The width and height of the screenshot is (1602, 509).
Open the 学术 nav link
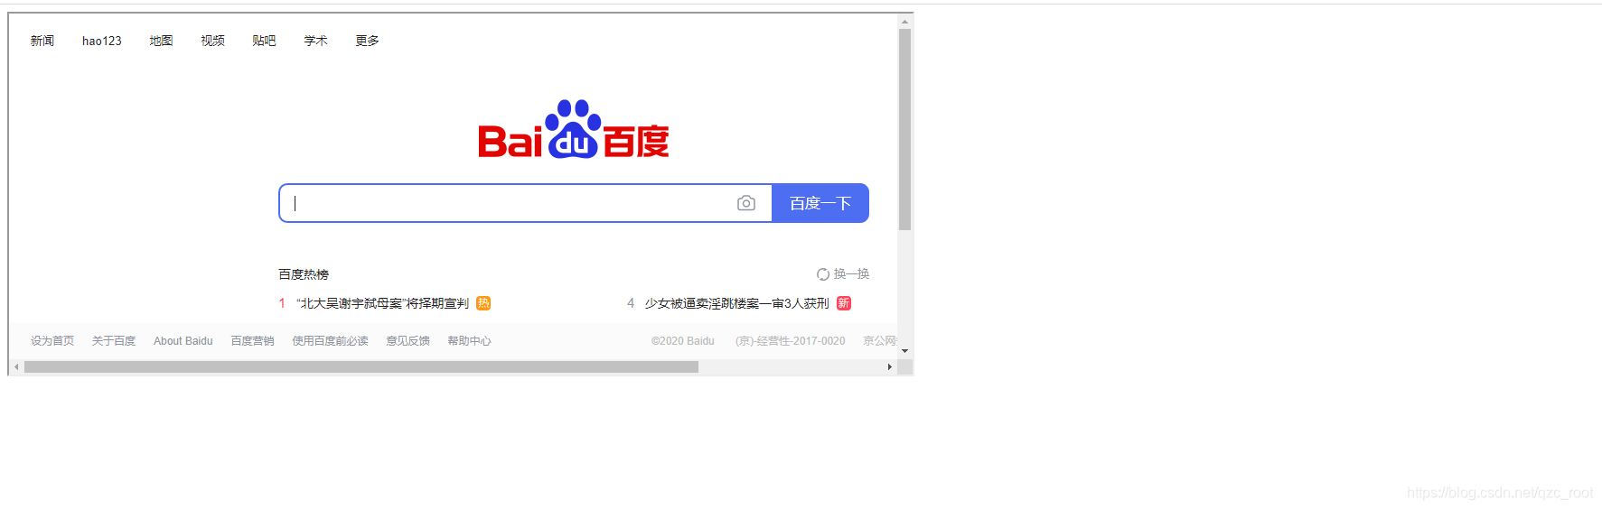pyautogui.click(x=315, y=41)
